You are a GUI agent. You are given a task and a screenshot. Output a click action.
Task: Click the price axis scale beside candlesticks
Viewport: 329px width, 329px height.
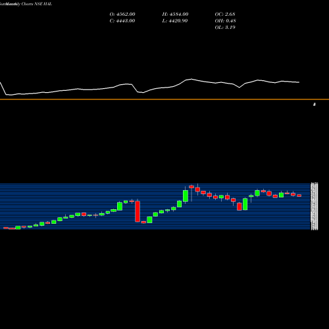click(315, 206)
